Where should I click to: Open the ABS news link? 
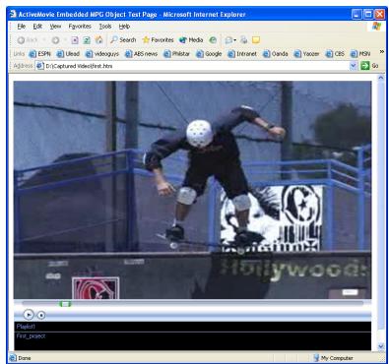[141, 54]
